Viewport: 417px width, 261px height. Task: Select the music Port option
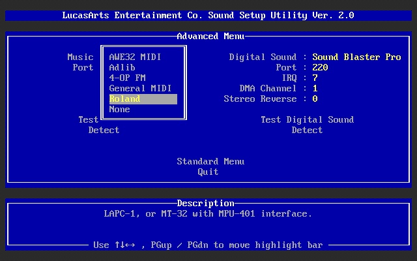pos(83,67)
